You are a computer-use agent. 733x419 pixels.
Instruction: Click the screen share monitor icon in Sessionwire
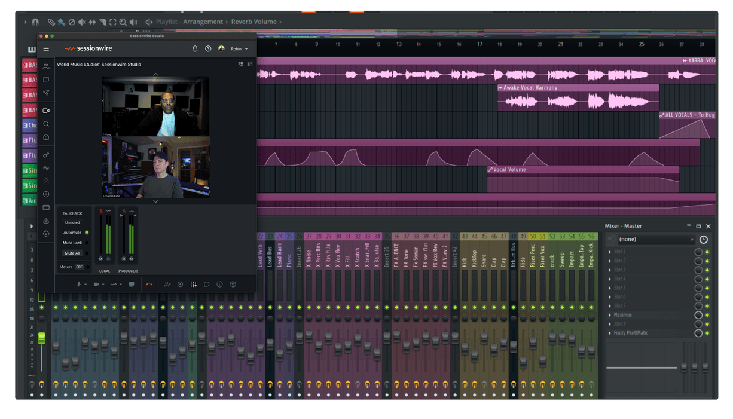click(x=132, y=284)
